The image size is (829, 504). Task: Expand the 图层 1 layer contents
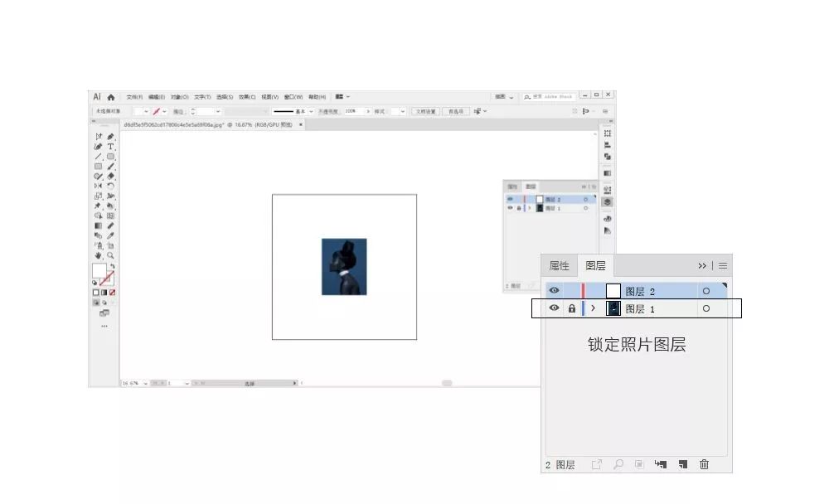593,308
